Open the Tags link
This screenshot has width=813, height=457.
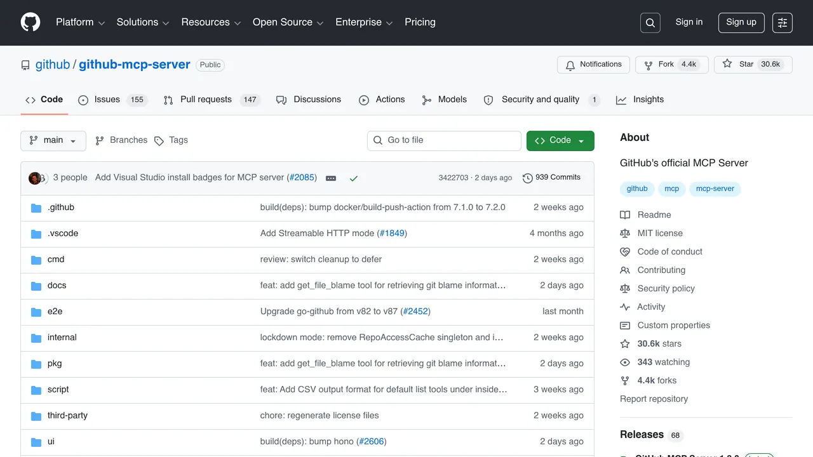click(x=171, y=141)
